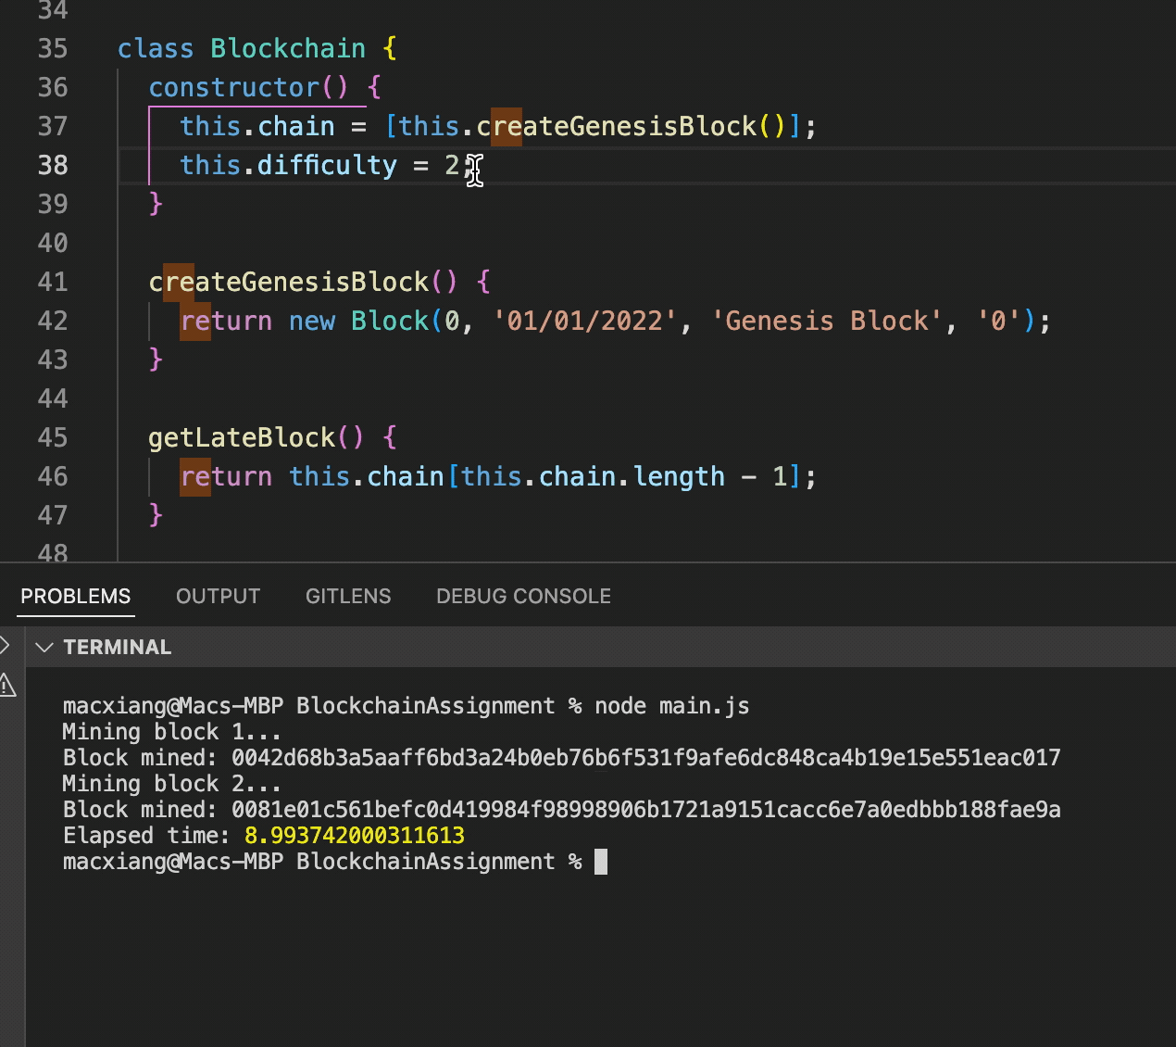The image size is (1176, 1047).
Task: Click the 'class' keyword
Action: click(156, 48)
